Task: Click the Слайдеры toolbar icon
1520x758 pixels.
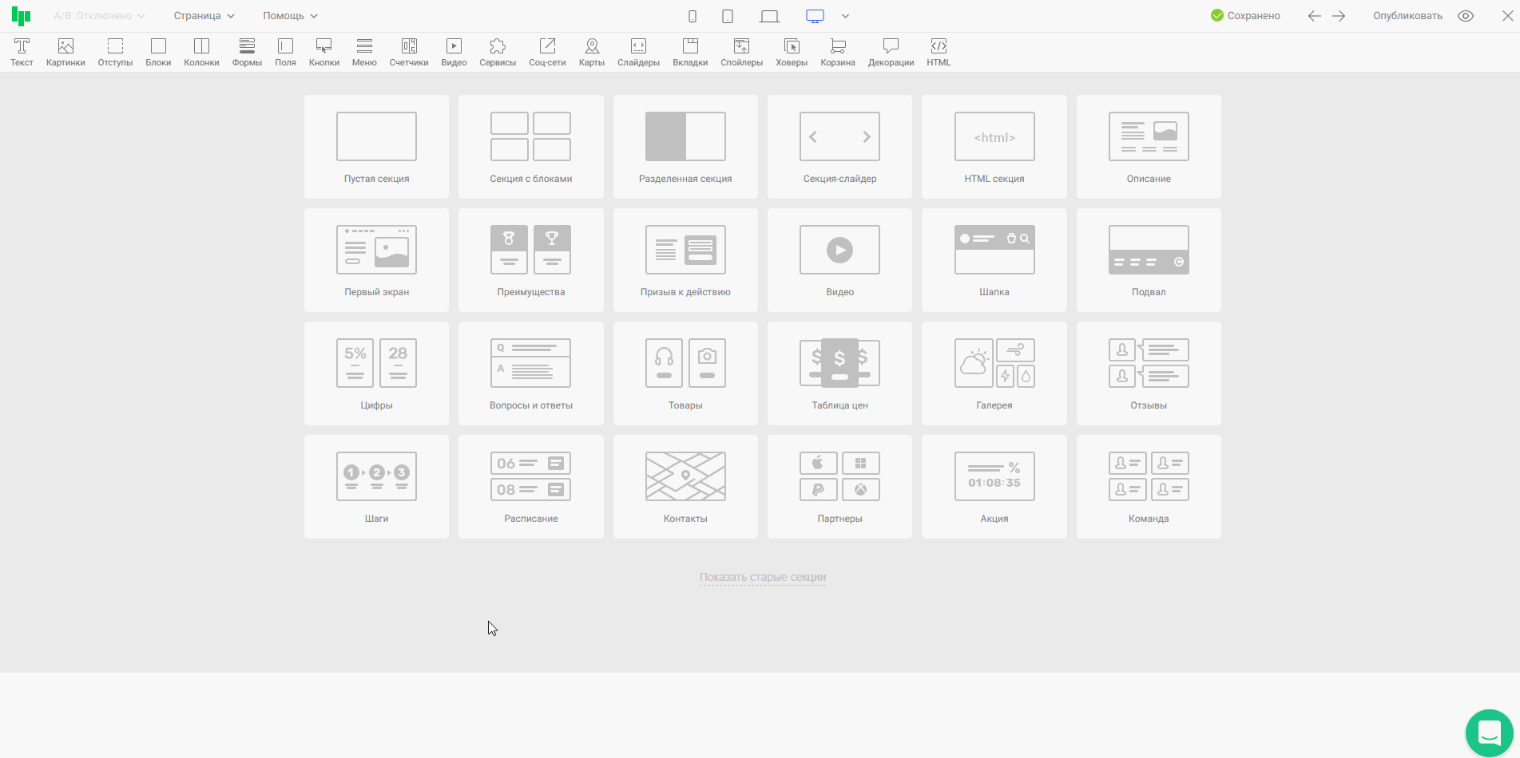Action: 638,52
